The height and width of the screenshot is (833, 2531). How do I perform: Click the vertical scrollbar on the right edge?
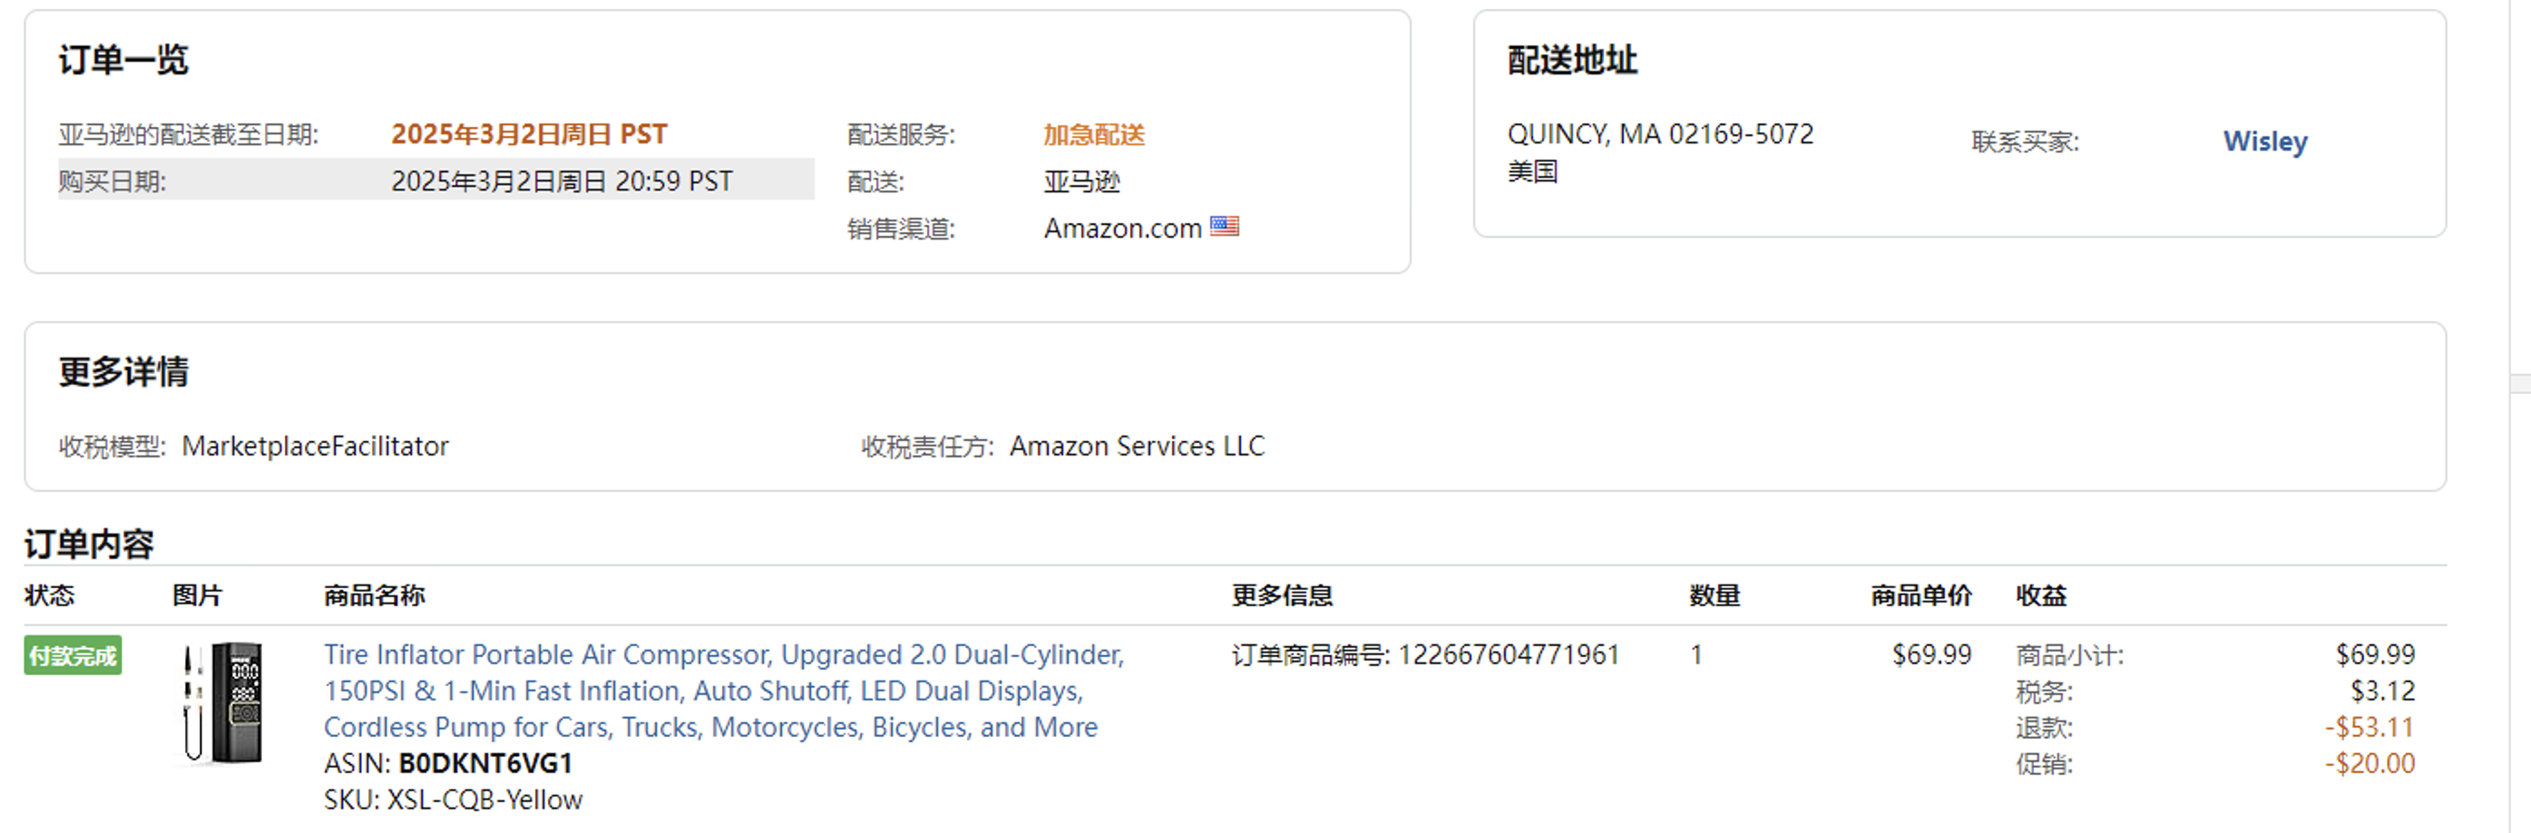(x=2519, y=383)
